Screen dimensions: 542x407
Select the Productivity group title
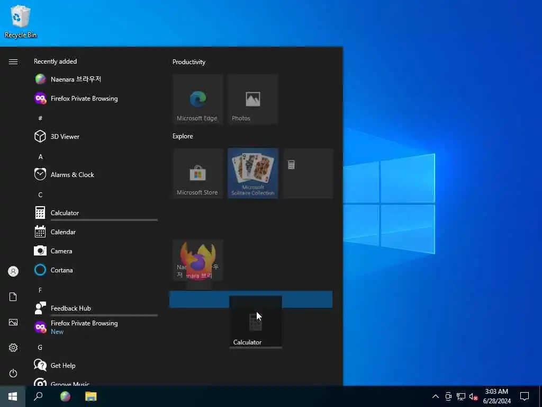[189, 62]
